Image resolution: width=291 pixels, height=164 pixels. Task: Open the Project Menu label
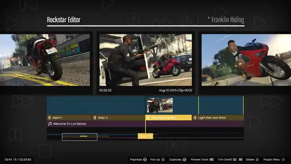272,159
